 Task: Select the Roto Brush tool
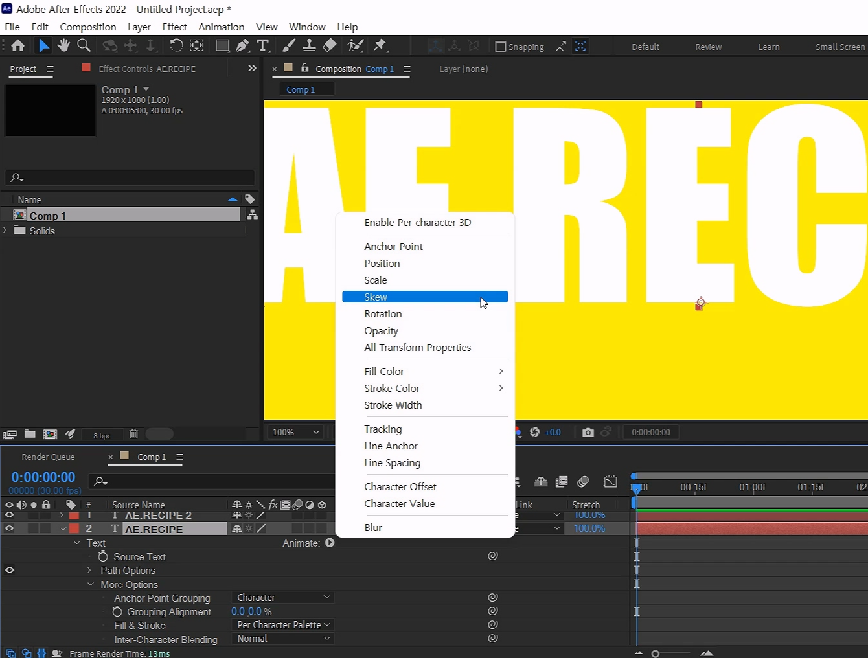click(356, 45)
